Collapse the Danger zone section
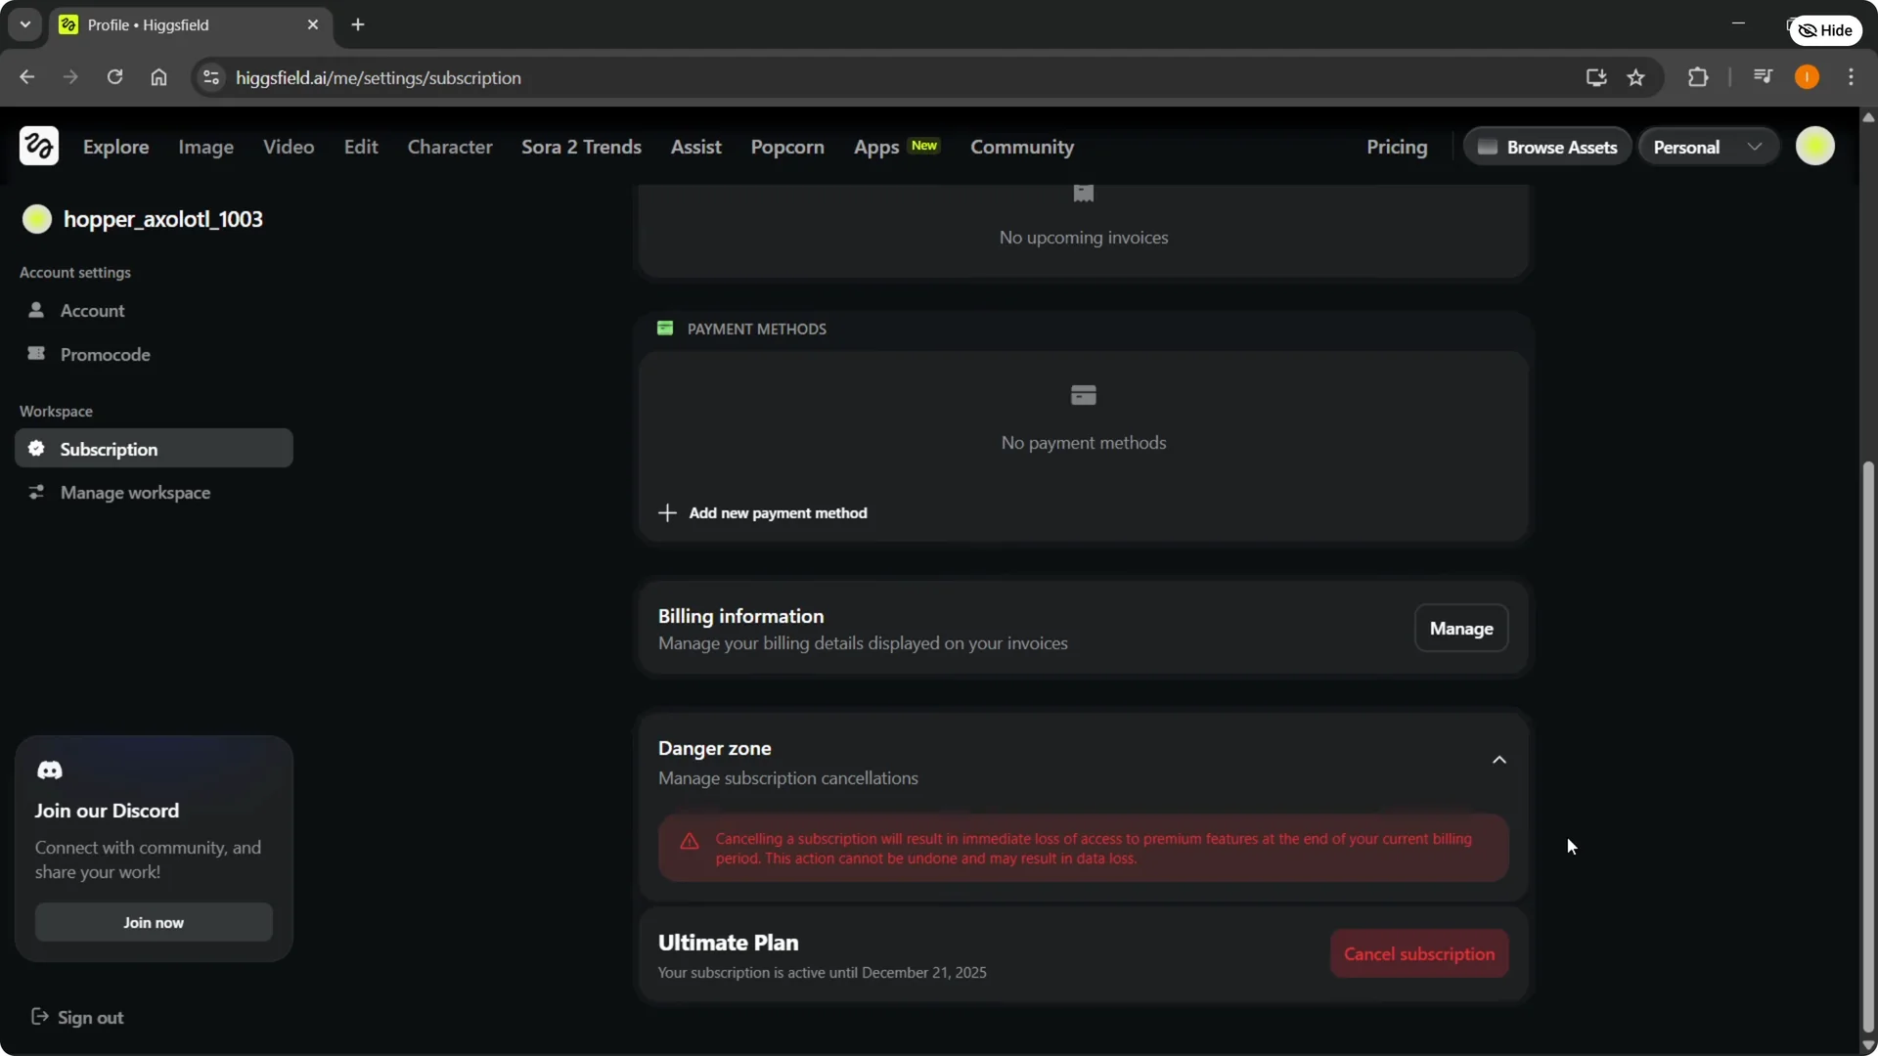Viewport: 1878px width, 1056px height. point(1499,759)
